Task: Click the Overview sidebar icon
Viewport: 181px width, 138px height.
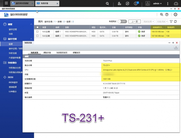Action: point(5,24)
